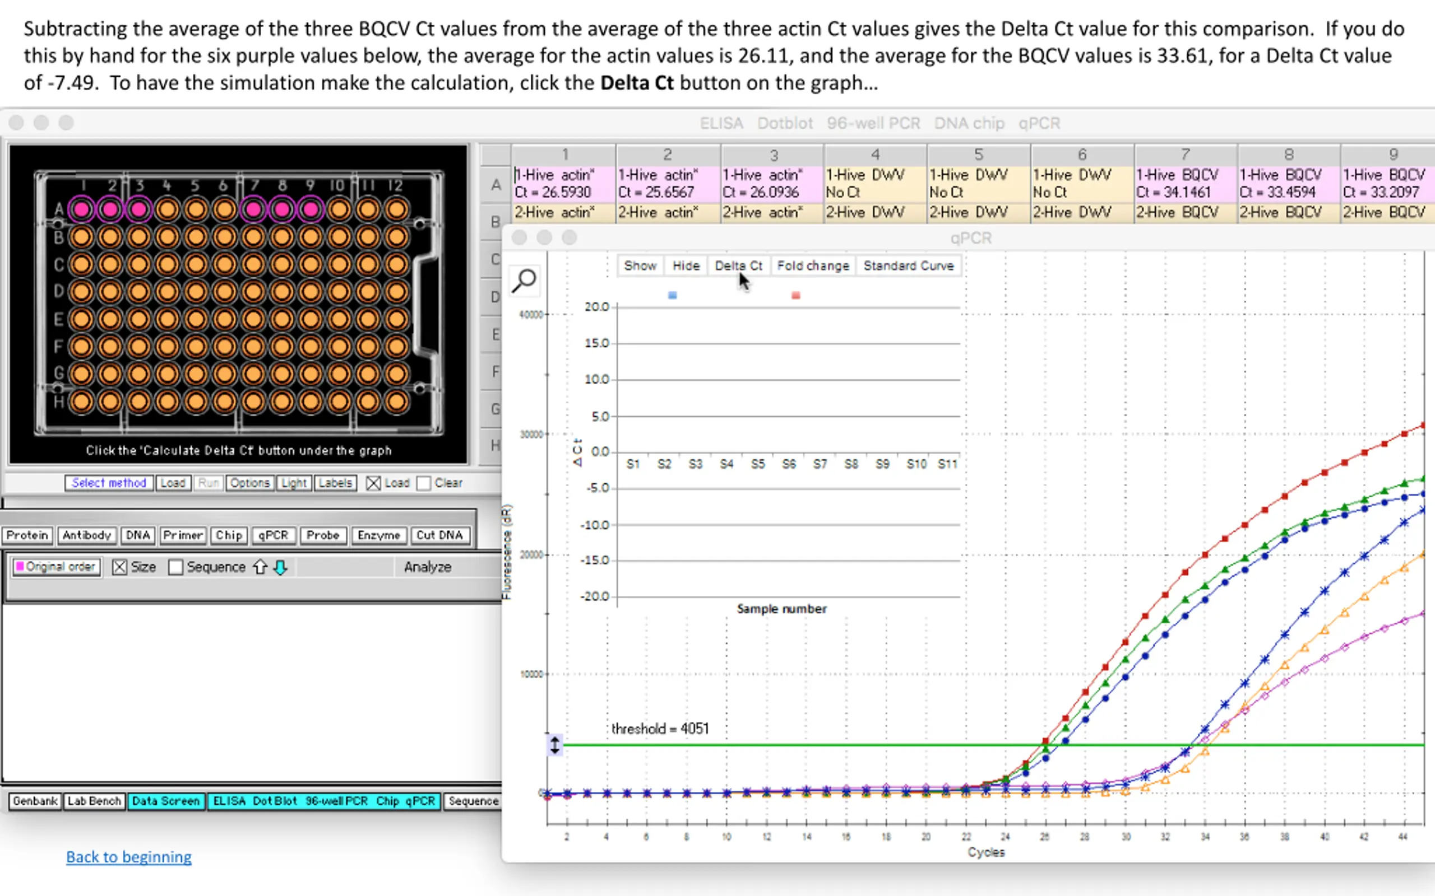Click the magnifying glass zoom icon

point(524,281)
